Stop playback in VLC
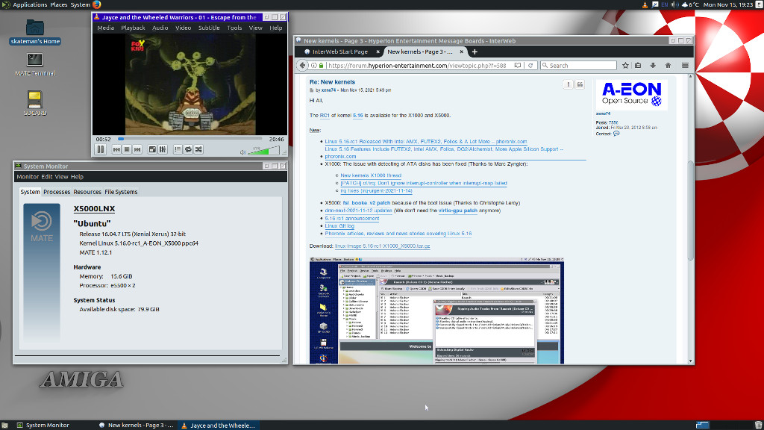 click(127, 149)
